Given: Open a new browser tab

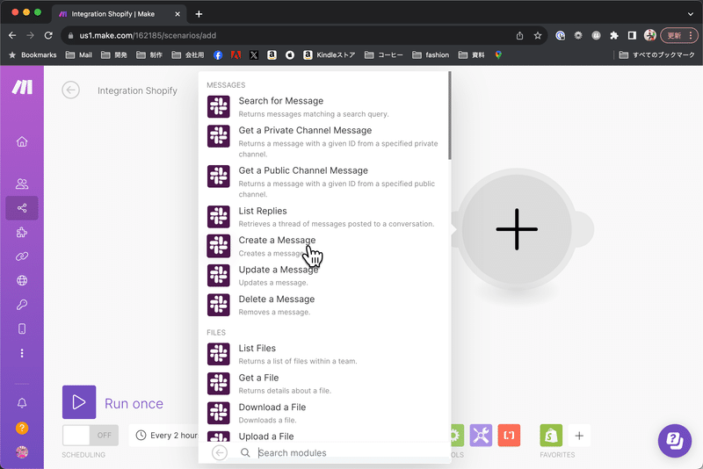Looking at the screenshot, I should click(199, 14).
